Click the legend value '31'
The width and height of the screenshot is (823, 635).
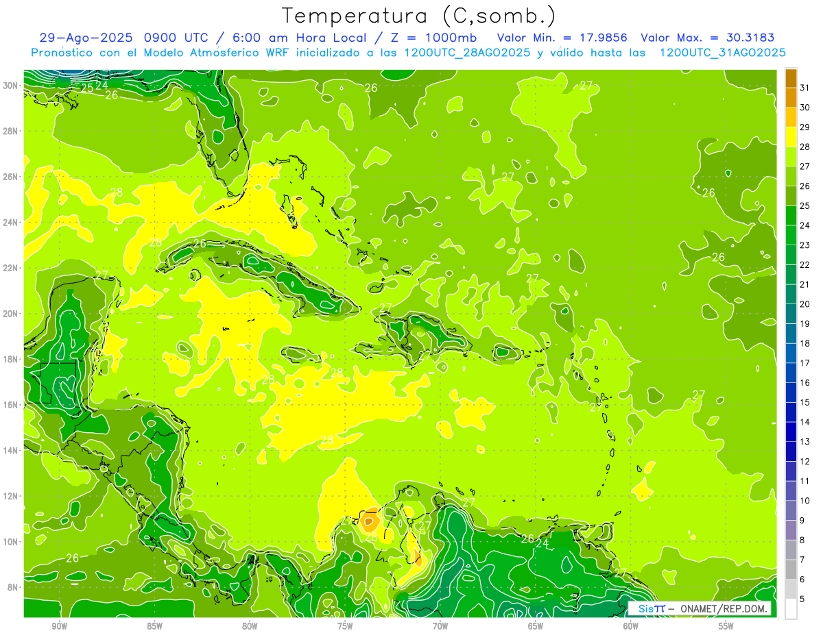(805, 88)
